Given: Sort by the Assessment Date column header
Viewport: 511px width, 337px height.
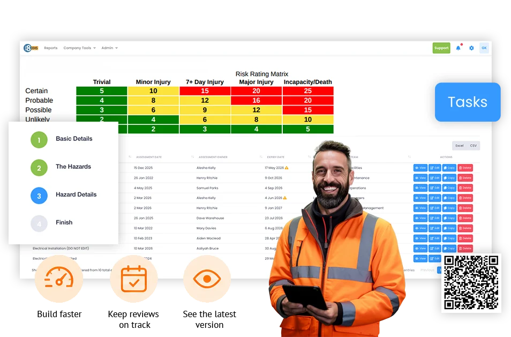Looking at the screenshot, I should (x=148, y=157).
